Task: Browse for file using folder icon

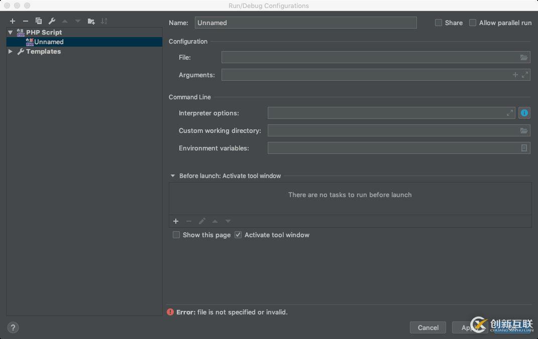Action: click(x=524, y=58)
